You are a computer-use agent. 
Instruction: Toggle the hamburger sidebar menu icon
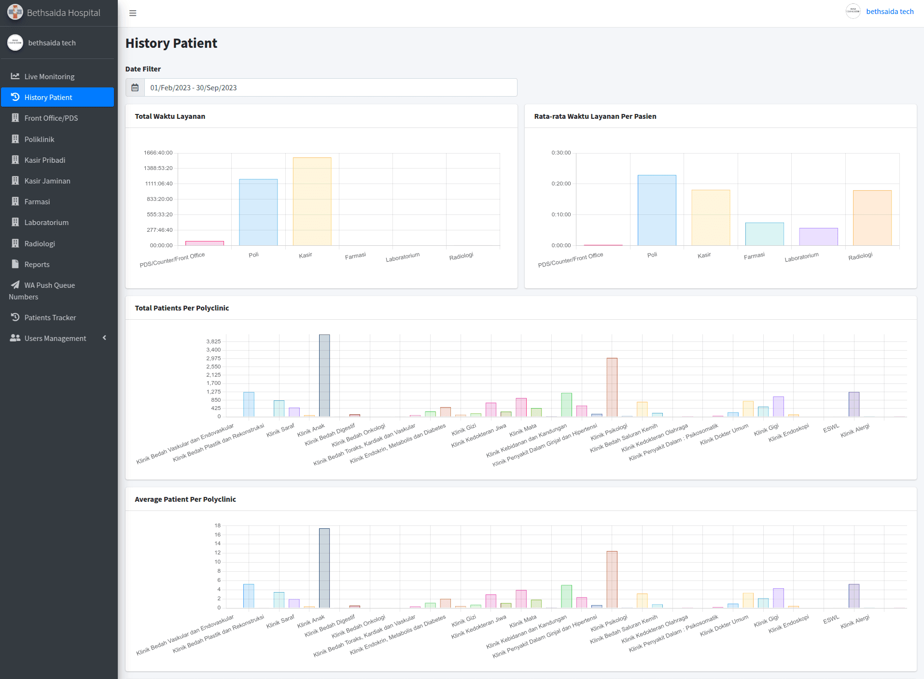133,13
